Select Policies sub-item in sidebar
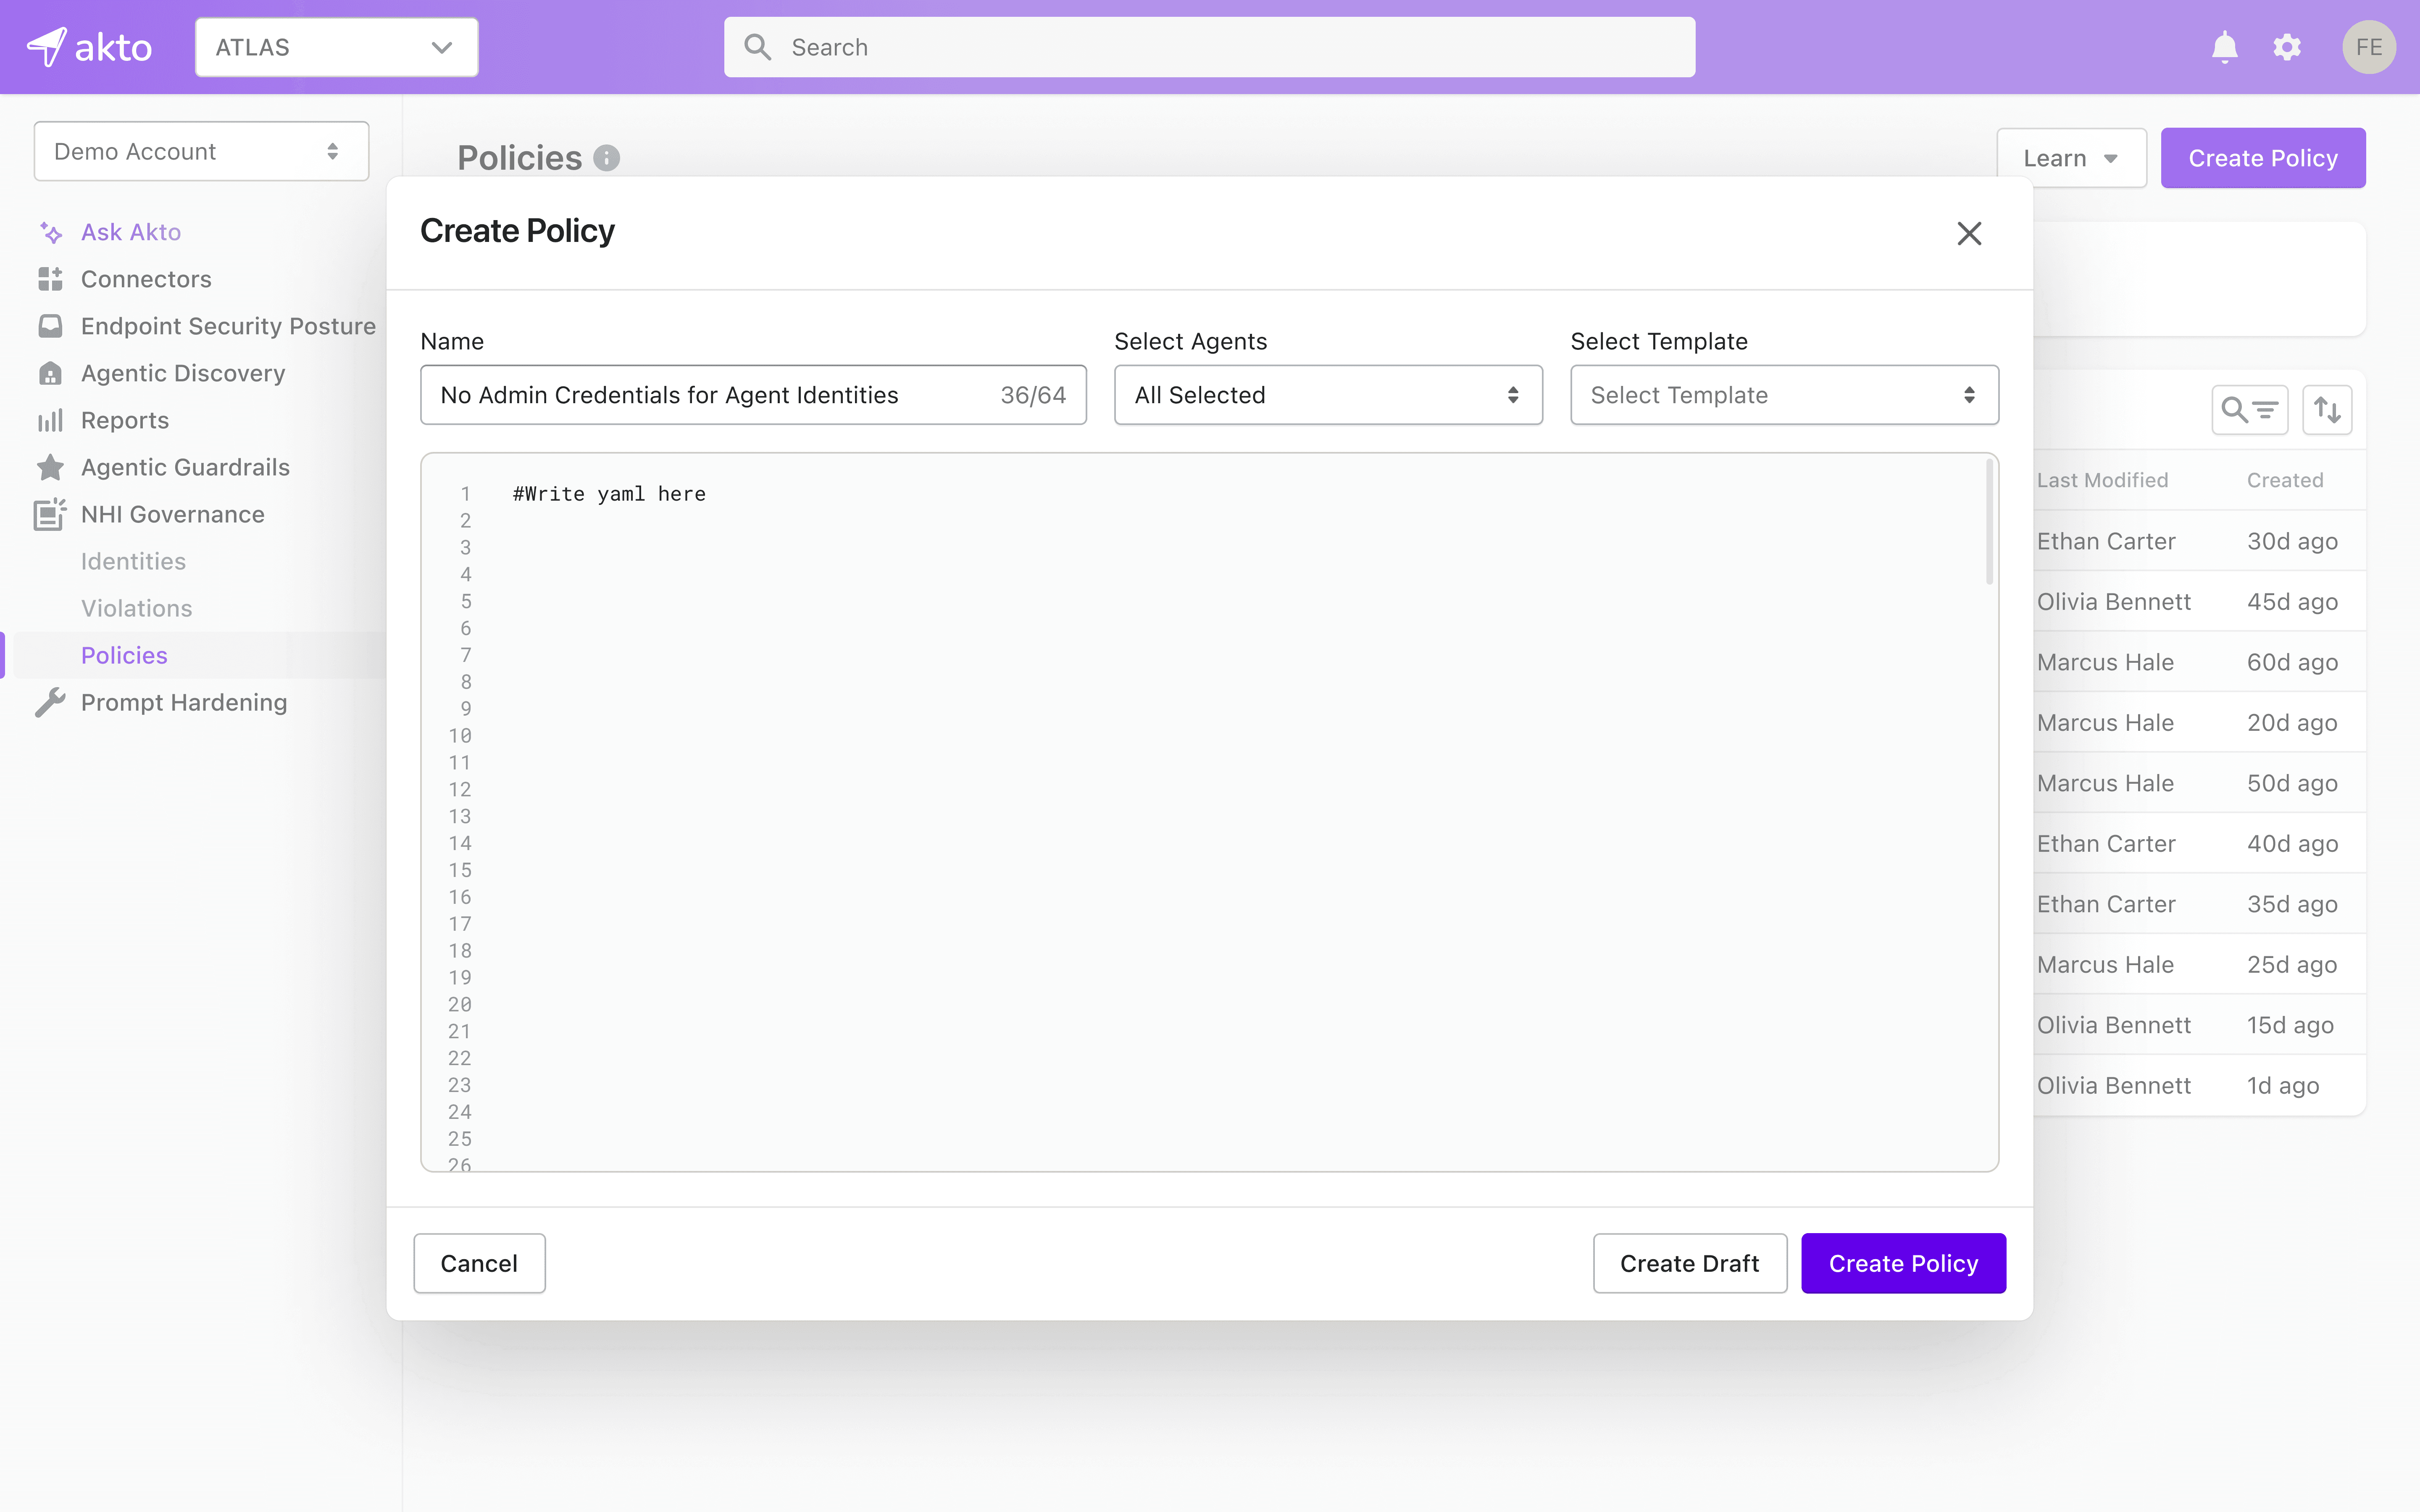This screenshot has height=1512, width=2420. pos(124,655)
